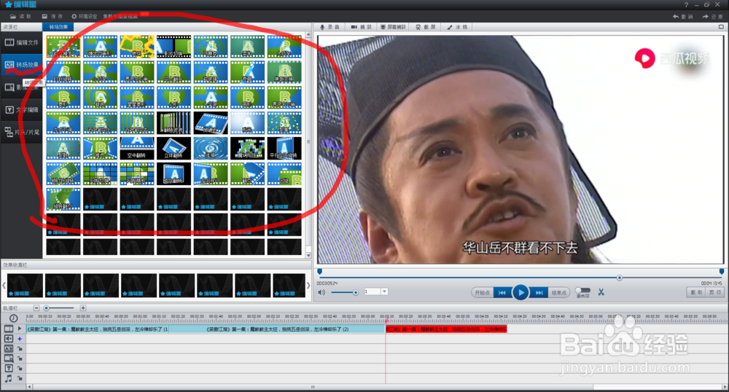Click the 开始点 start point button

[482, 293]
